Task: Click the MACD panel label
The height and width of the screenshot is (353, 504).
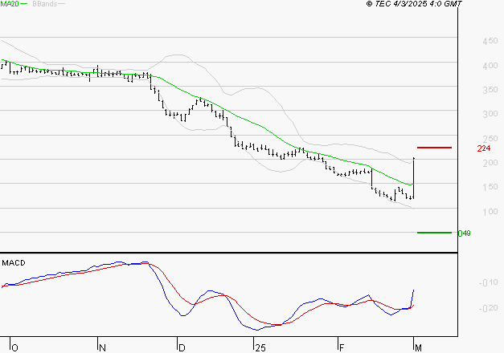Action: (x=14, y=263)
